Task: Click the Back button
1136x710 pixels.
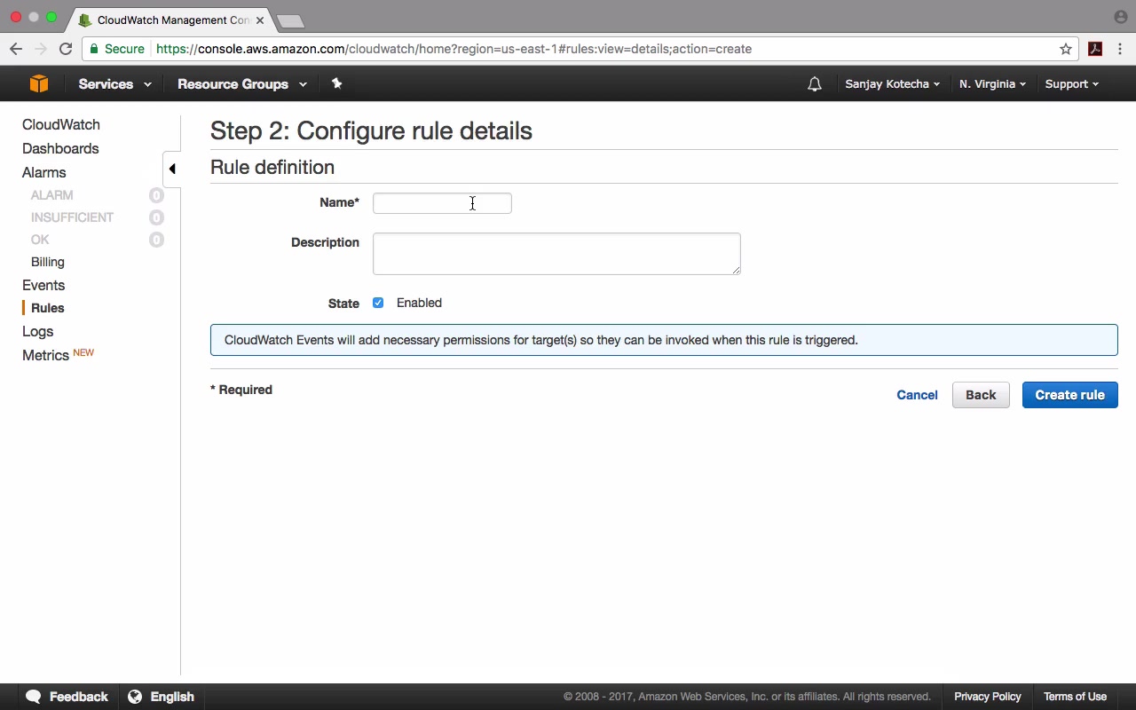Action: (x=981, y=395)
